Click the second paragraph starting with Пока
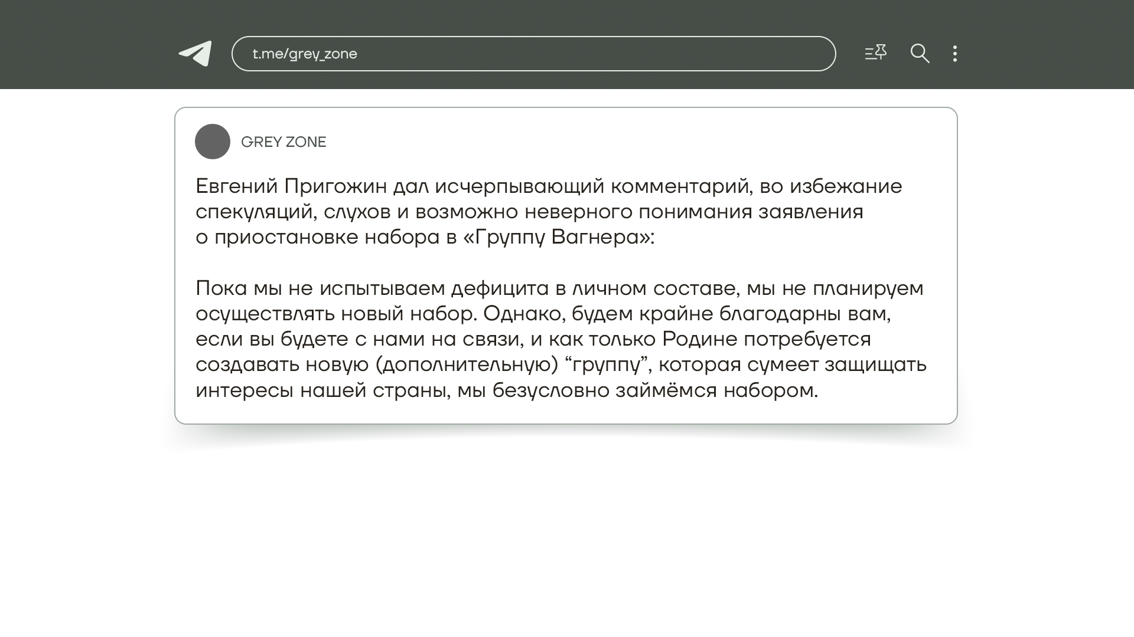Screen dimensions: 1134x637 (x=560, y=339)
